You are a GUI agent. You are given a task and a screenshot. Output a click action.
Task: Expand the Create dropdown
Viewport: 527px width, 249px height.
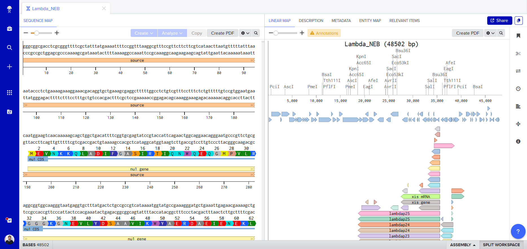coord(144,33)
